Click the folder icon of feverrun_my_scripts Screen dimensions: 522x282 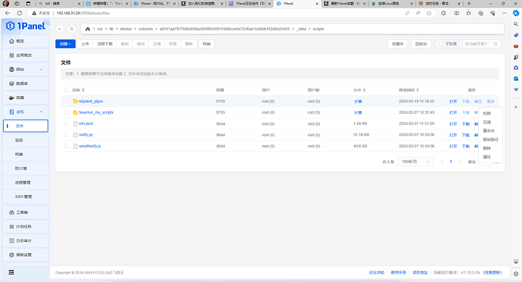click(x=75, y=113)
